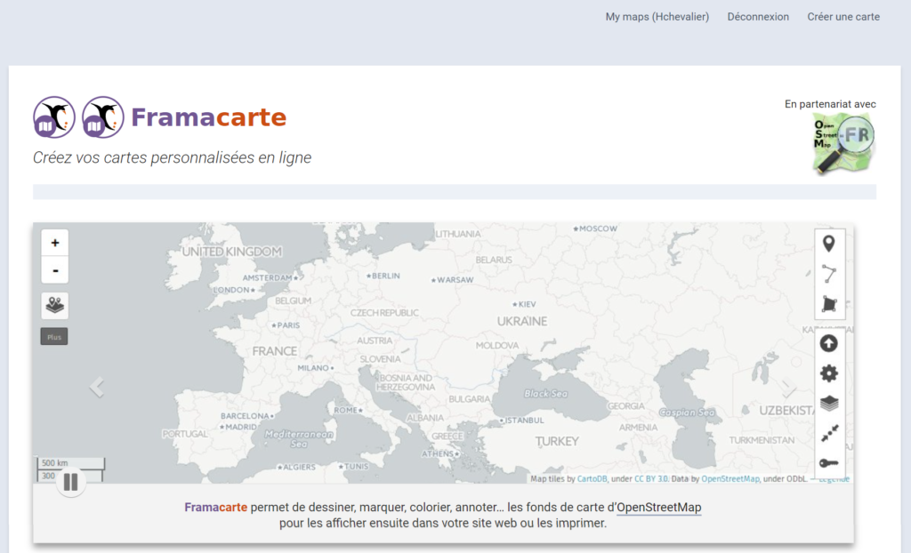The image size is (911, 553).
Task: Click the LONDON label on the map
Action: click(234, 290)
